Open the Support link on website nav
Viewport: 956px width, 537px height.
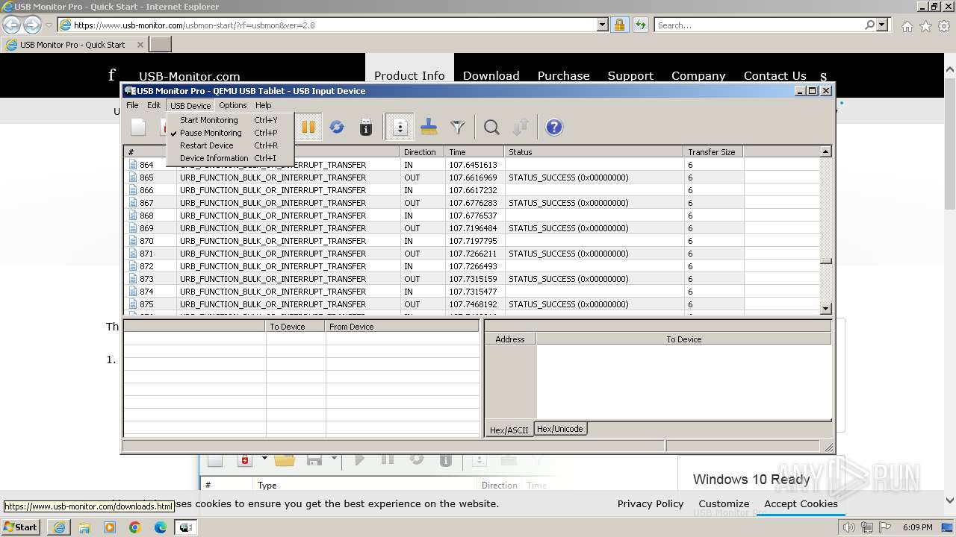tap(630, 76)
